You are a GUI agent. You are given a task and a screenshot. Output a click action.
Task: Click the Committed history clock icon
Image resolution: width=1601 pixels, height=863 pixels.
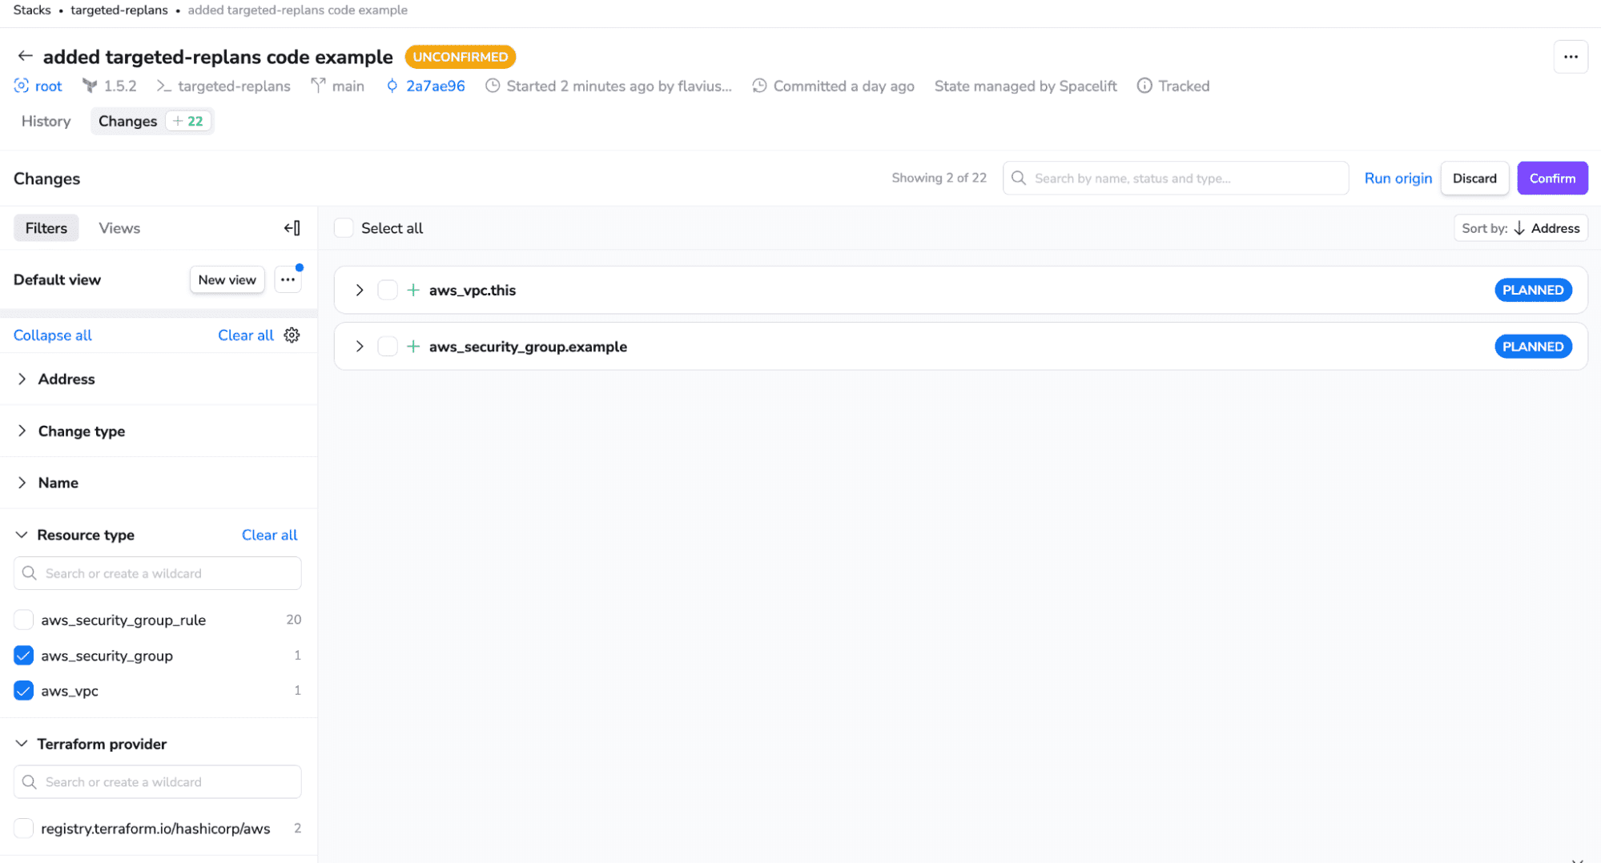[x=759, y=86]
